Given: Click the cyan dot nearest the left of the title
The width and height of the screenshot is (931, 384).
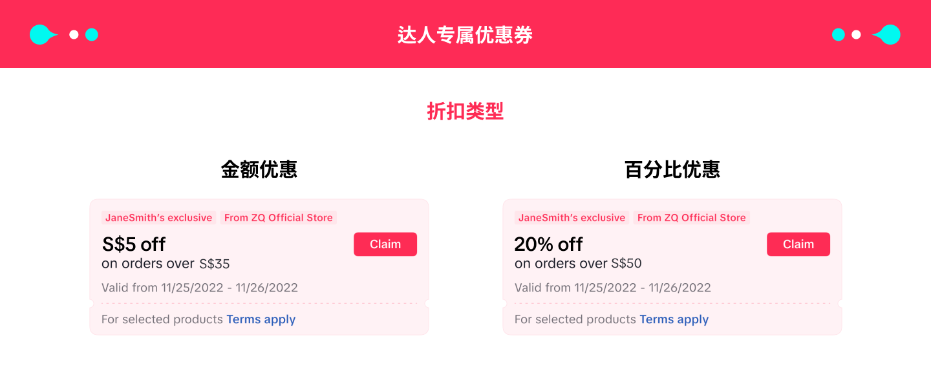Looking at the screenshot, I should pos(92,34).
